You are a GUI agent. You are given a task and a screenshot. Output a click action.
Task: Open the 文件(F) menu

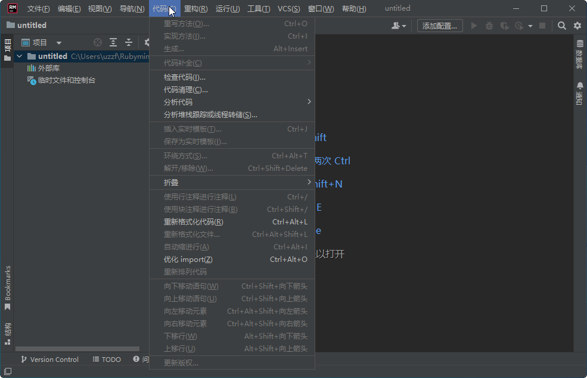(38, 8)
